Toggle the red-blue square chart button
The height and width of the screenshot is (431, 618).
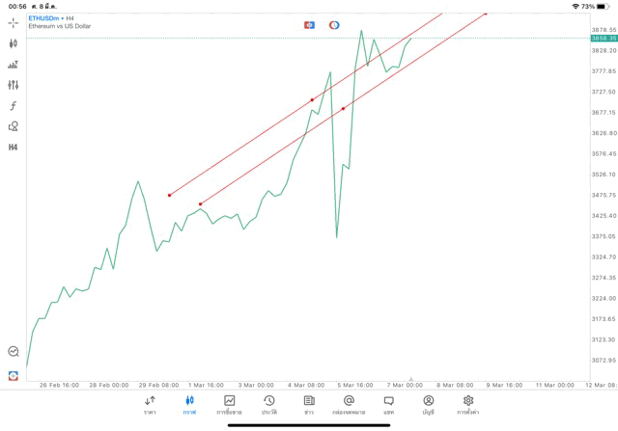(309, 25)
